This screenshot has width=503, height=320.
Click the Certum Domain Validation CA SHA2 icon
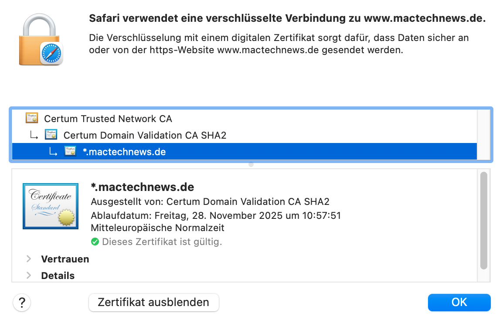pyautogui.click(x=51, y=134)
